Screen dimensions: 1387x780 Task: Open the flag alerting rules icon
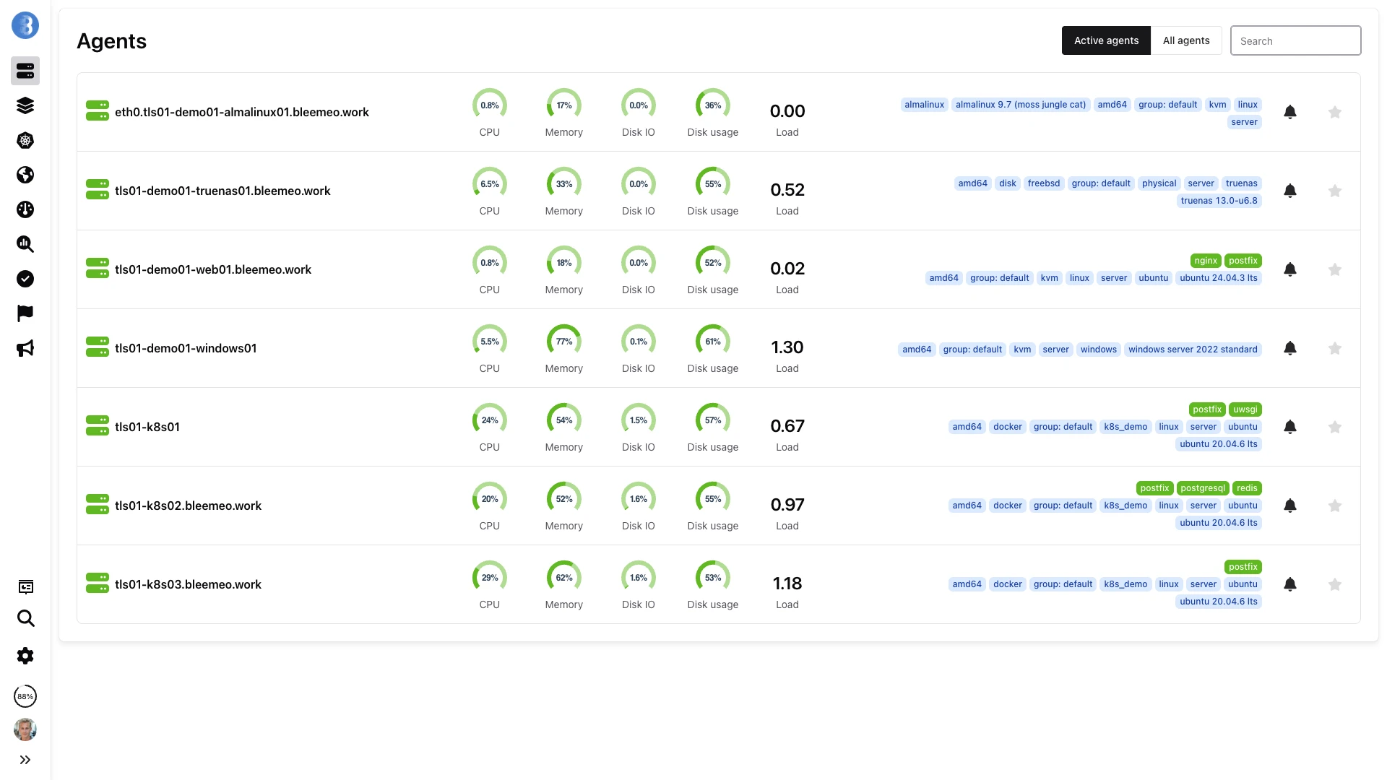[x=25, y=313]
